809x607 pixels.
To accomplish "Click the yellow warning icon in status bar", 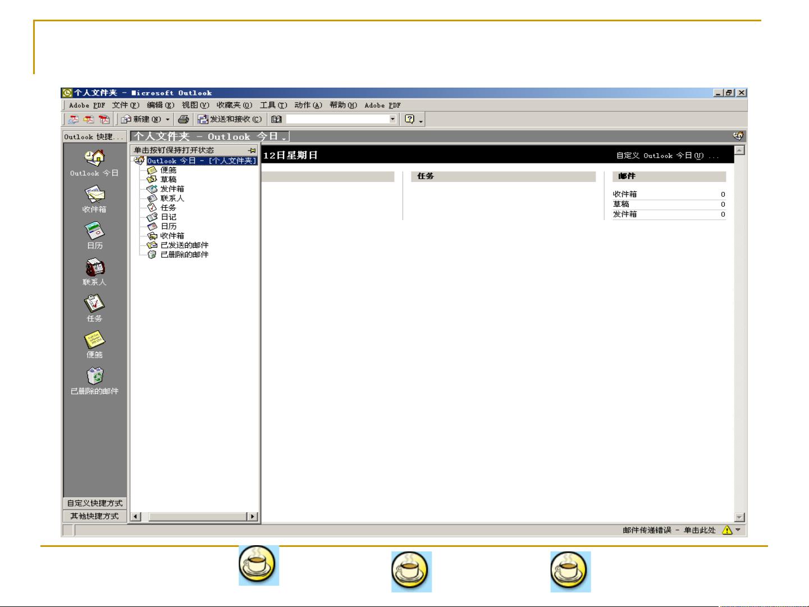I will click(727, 530).
